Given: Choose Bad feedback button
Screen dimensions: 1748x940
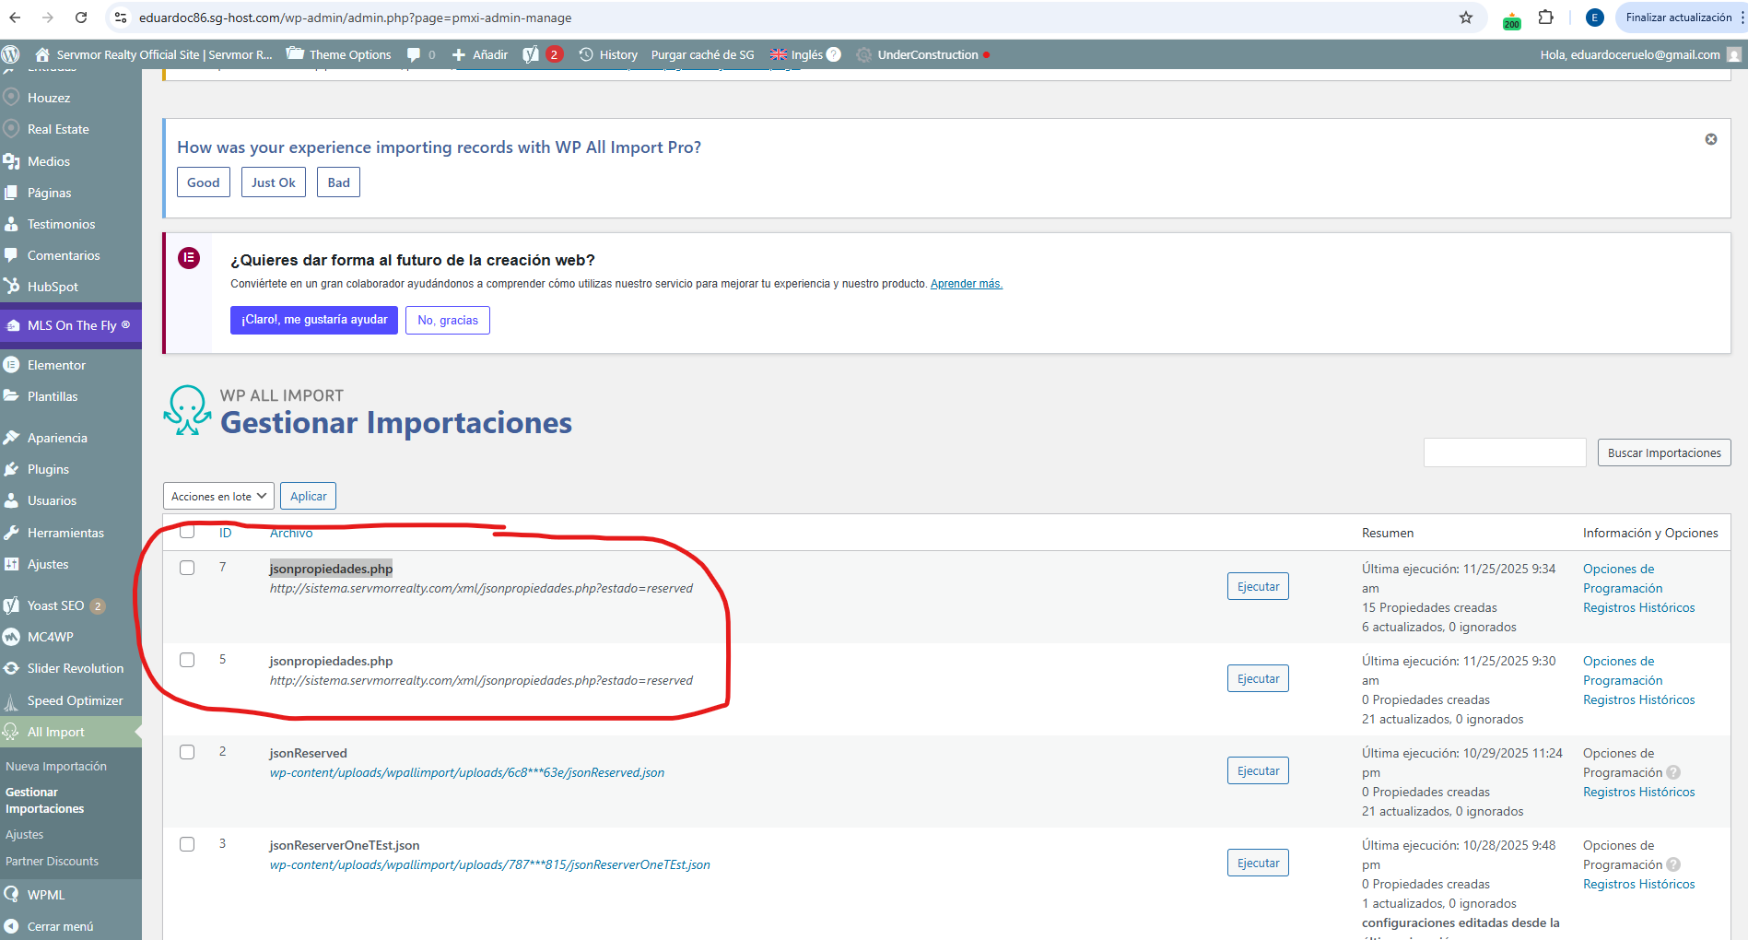Looking at the screenshot, I should click(x=339, y=182).
